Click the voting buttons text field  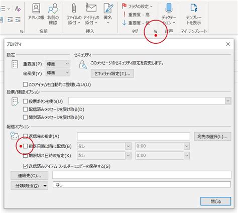[x=147, y=101]
